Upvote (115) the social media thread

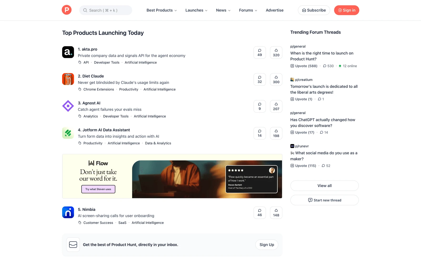303,166
